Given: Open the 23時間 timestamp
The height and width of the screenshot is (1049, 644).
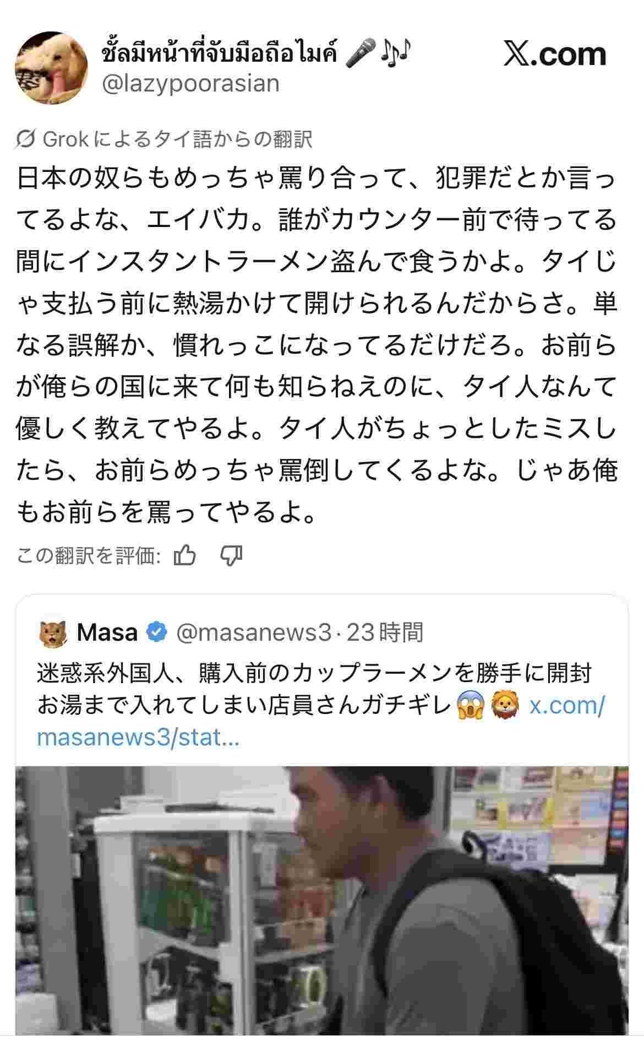Looking at the screenshot, I should point(385,632).
